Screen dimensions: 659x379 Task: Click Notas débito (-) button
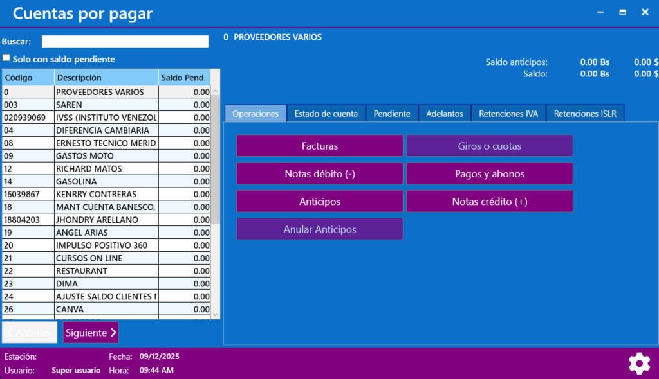319,173
